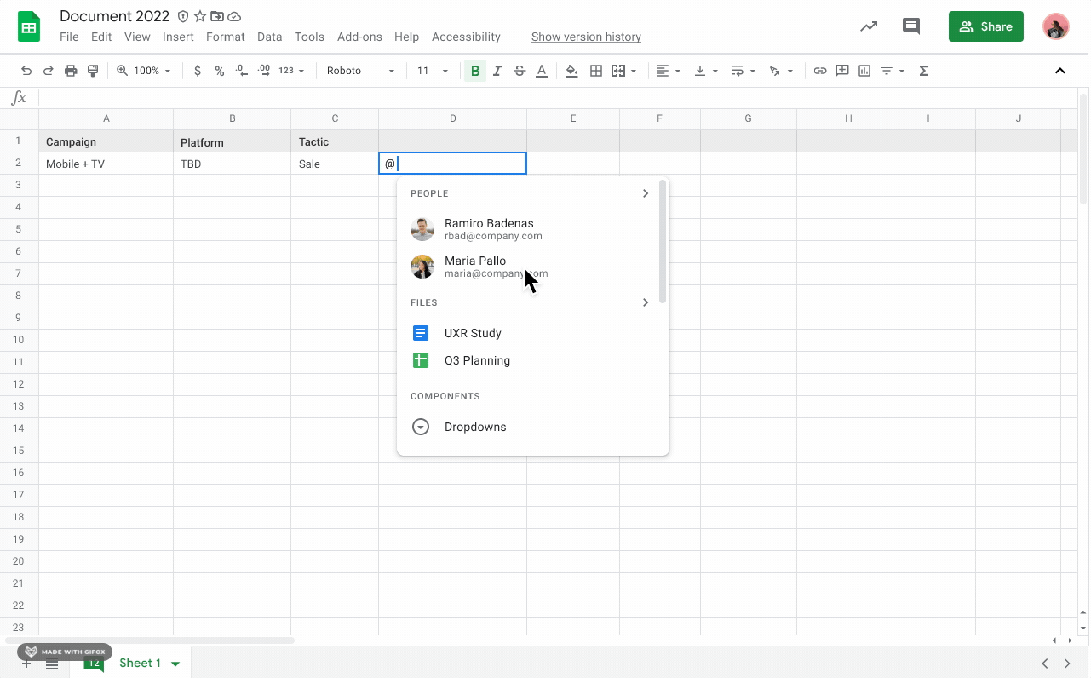The width and height of the screenshot is (1091, 678).
Task: Toggle bold formatting
Action: click(x=474, y=71)
